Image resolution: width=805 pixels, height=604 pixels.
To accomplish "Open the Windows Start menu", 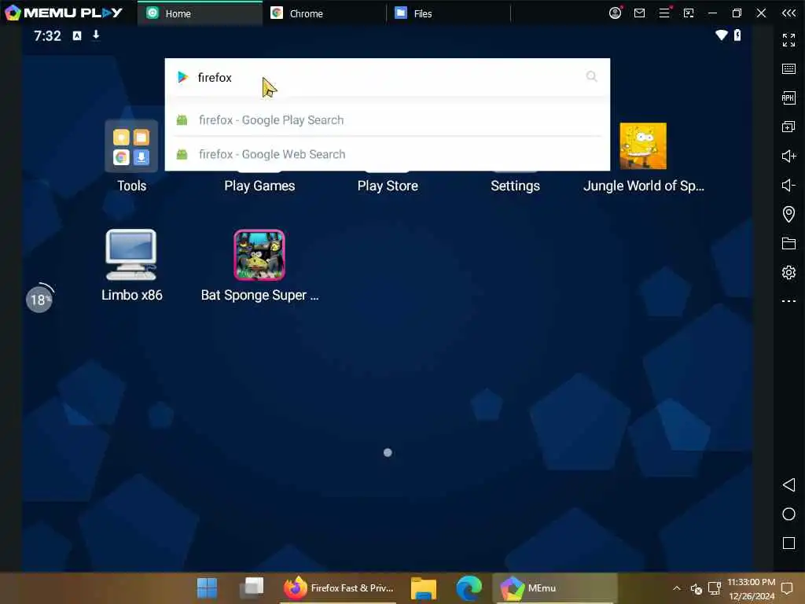I will tap(207, 588).
